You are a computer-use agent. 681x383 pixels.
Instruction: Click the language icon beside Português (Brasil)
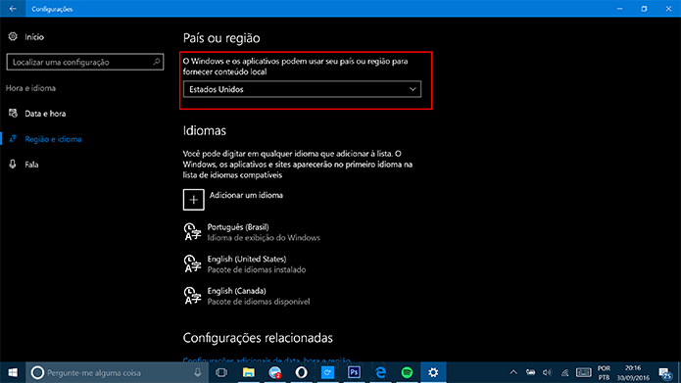click(x=192, y=232)
